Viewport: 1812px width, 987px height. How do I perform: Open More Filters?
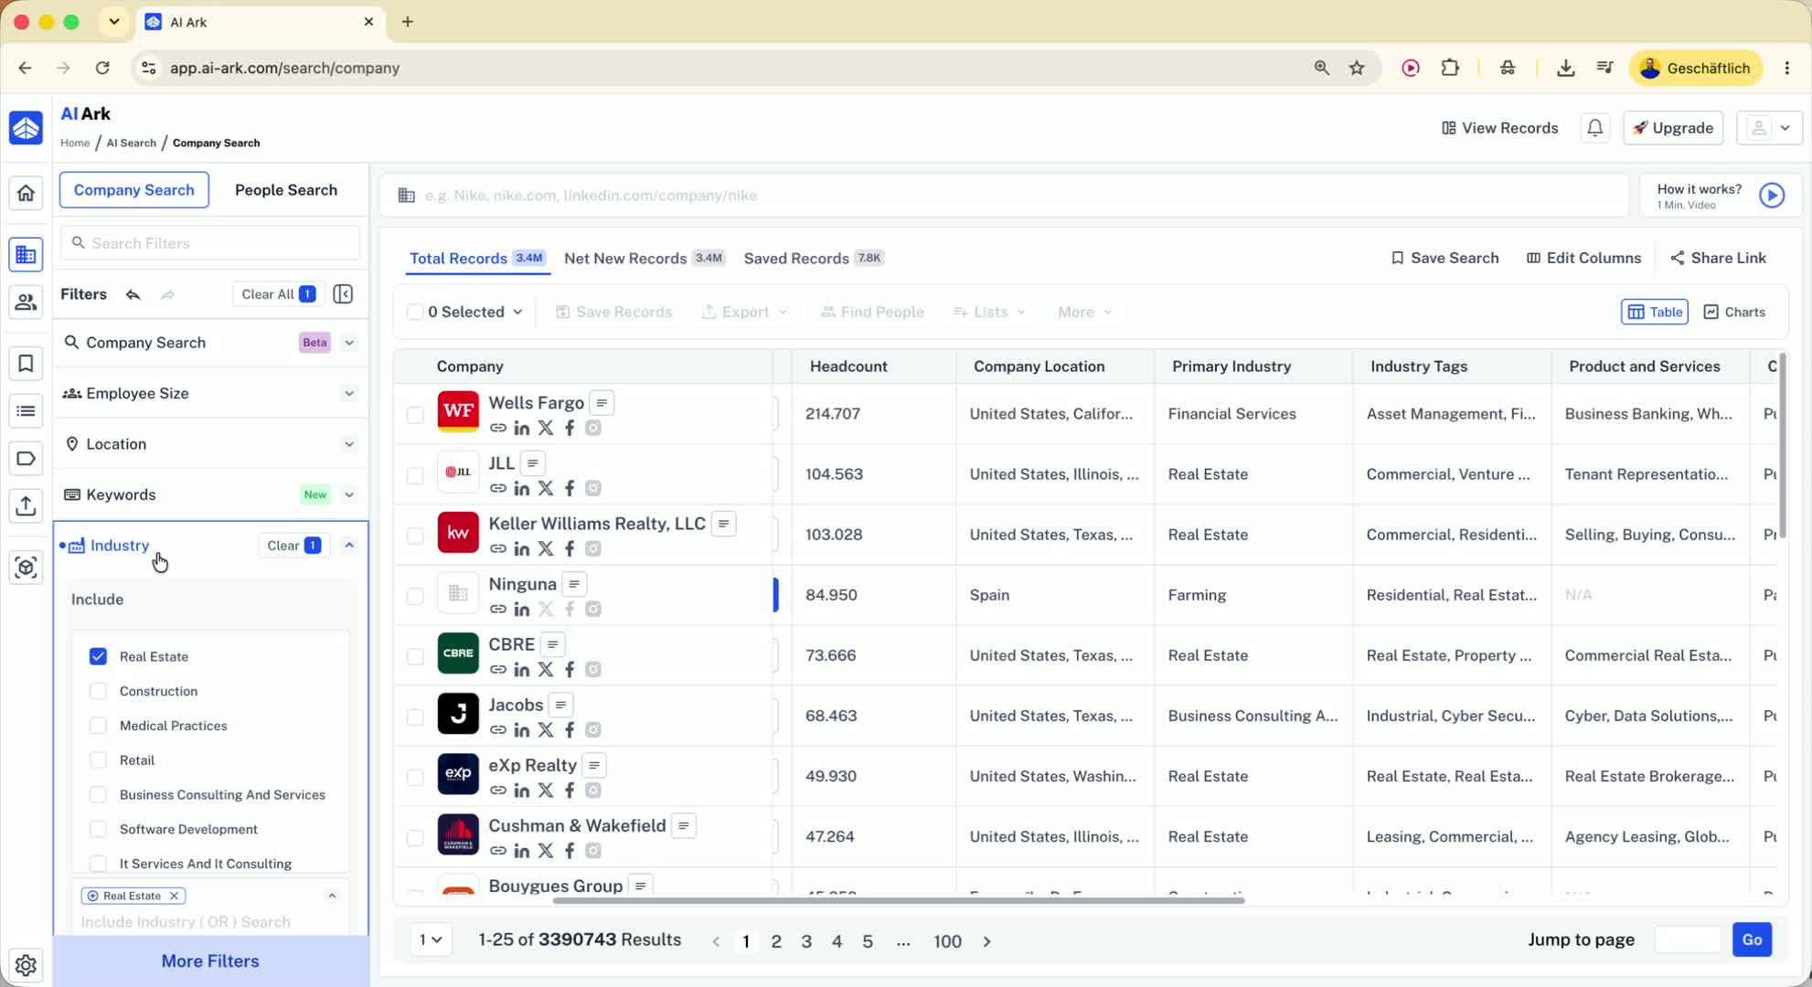pyautogui.click(x=210, y=961)
